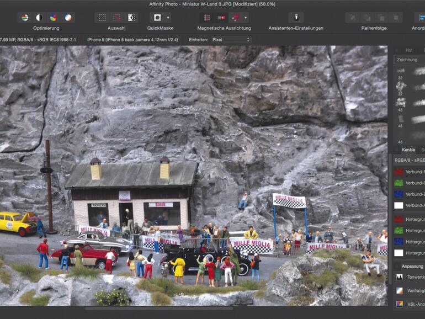This screenshot has width=425, height=319.
Task: Toggle the magnet snapping icon
Action: (235, 18)
